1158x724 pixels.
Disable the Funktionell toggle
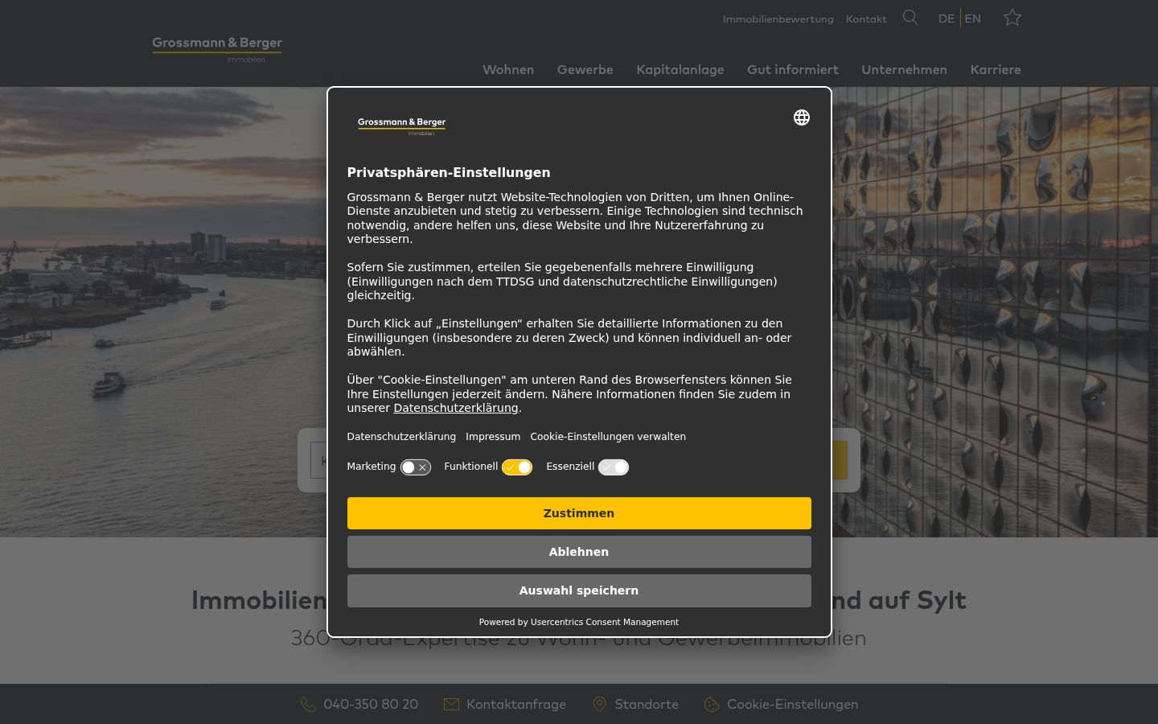click(517, 467)
